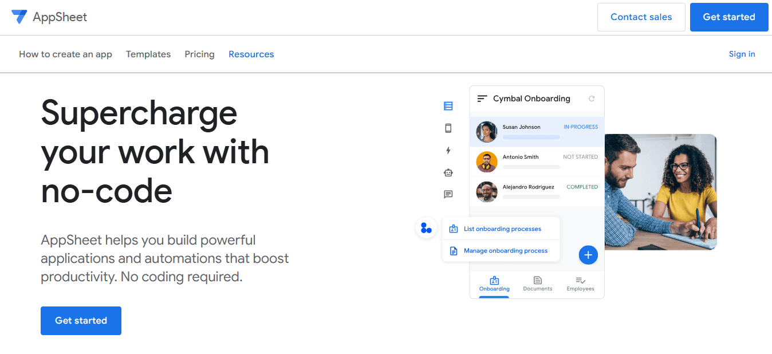
Task: Click Alejandro Rodriguez's progress bar
Action: click(x=531, y=197)
